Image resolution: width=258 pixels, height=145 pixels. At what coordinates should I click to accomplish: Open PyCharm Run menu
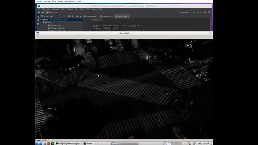pos(77,9)
